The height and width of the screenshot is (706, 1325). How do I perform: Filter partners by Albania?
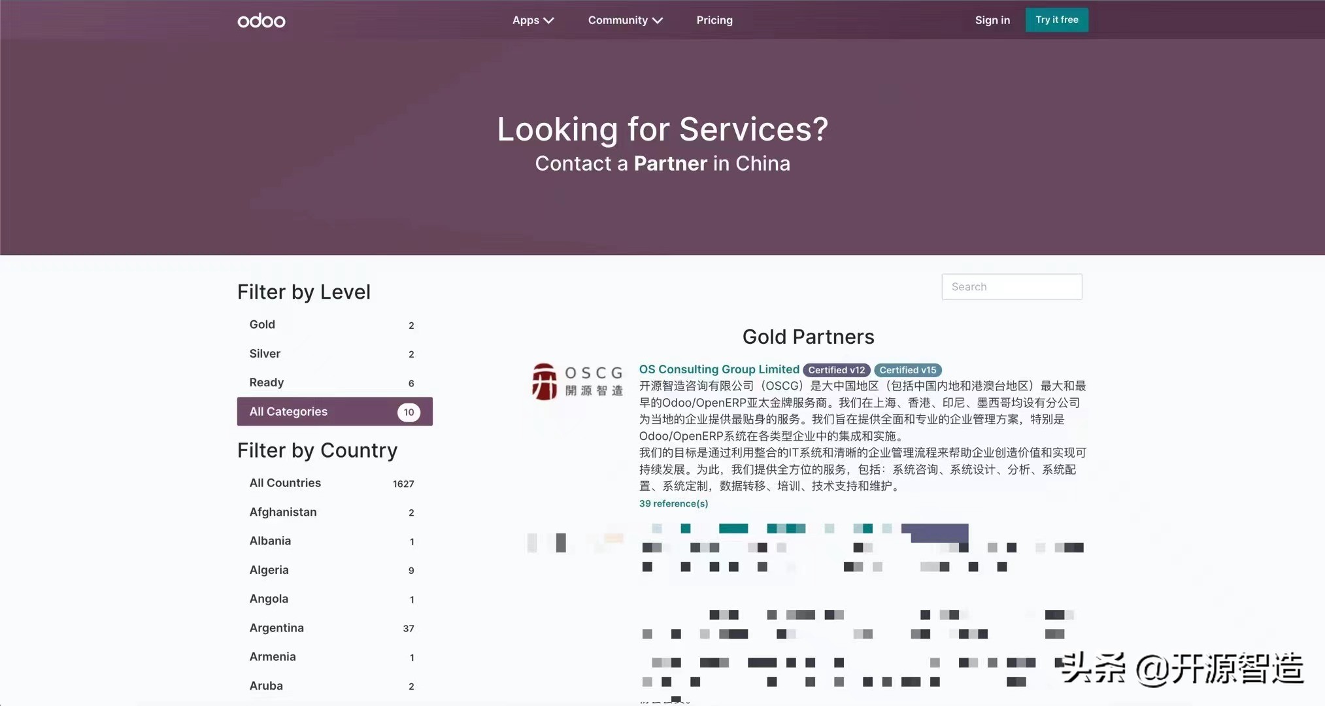[334, 541]
